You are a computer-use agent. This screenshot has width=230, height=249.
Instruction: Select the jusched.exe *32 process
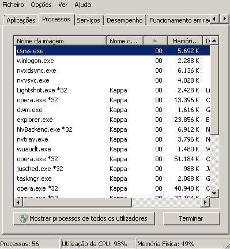point(112,169)
